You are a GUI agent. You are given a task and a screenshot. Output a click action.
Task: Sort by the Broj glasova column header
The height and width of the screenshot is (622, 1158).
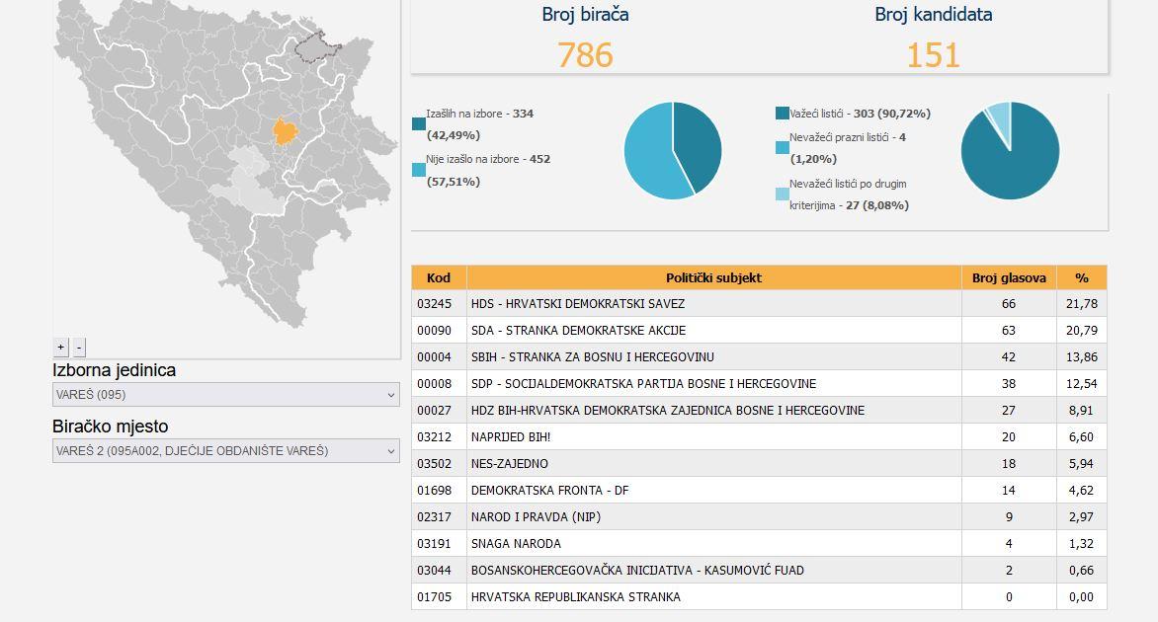[1009, 278]
